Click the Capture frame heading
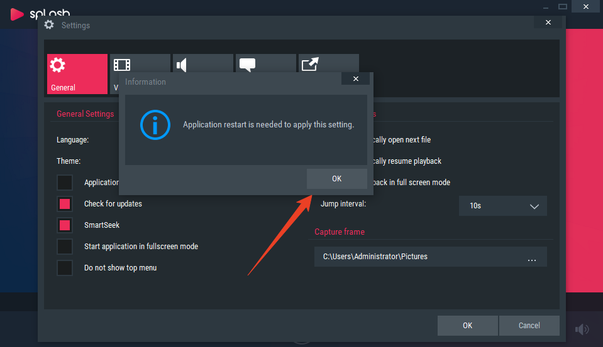 pos(340,232)
